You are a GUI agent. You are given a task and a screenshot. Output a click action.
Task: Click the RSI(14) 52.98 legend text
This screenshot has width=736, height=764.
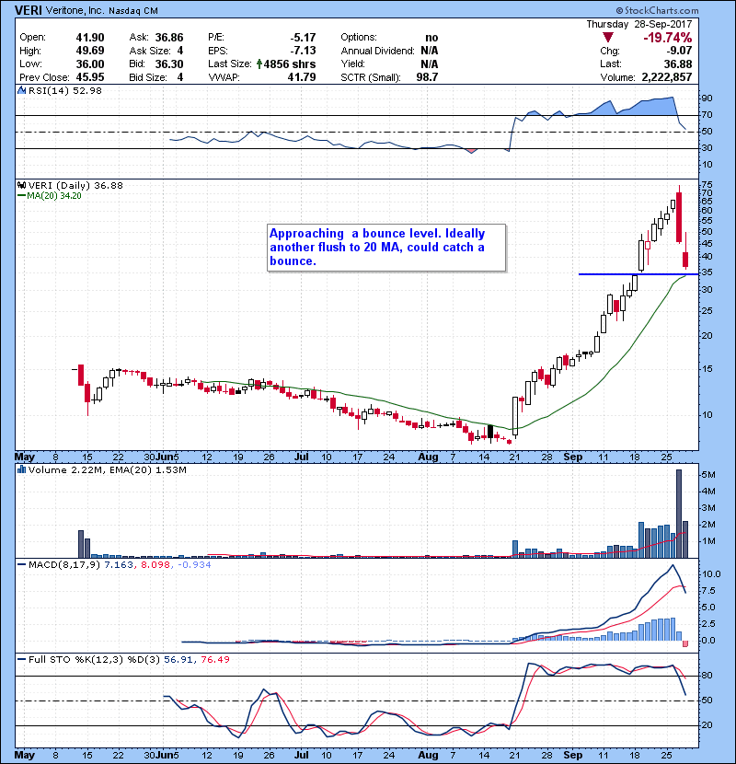point(65,90)
